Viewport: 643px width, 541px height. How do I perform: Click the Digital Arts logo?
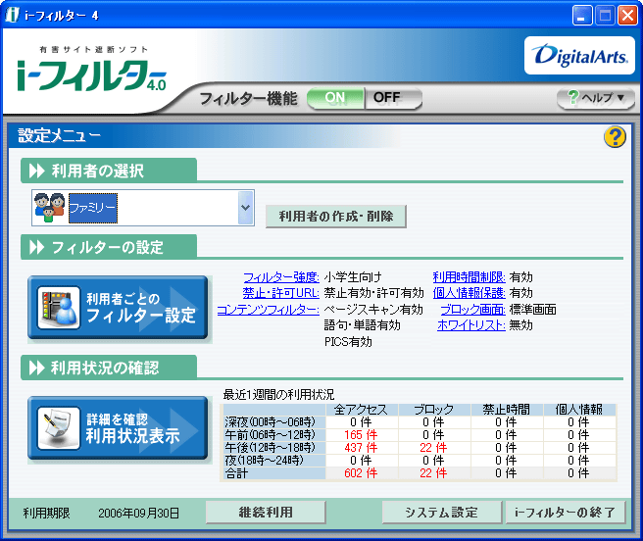click(x=579, y=55)
